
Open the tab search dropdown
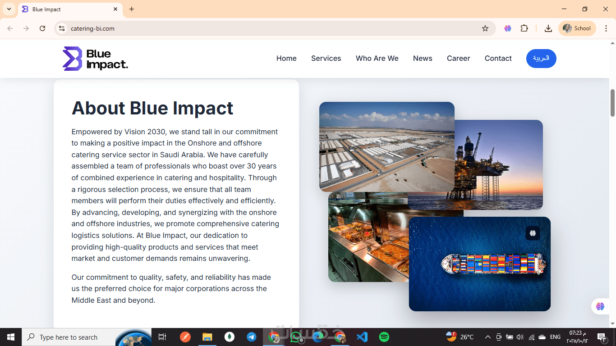point(9,9)
